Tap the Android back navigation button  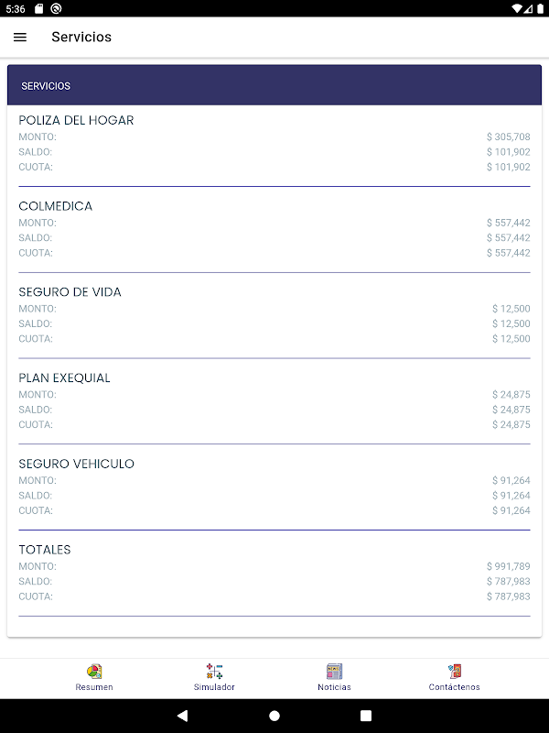pos(182,716)
